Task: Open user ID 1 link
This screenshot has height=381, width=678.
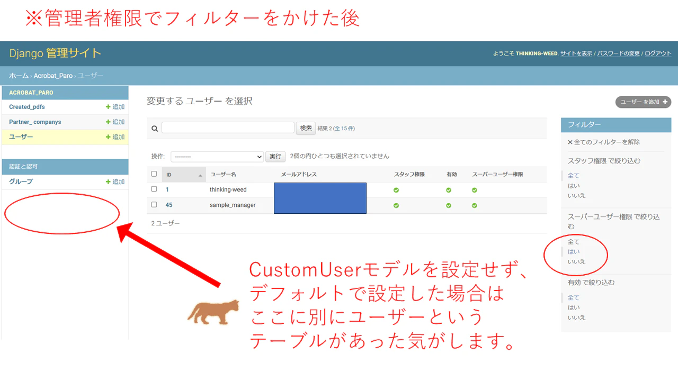Action: [167, 189]
